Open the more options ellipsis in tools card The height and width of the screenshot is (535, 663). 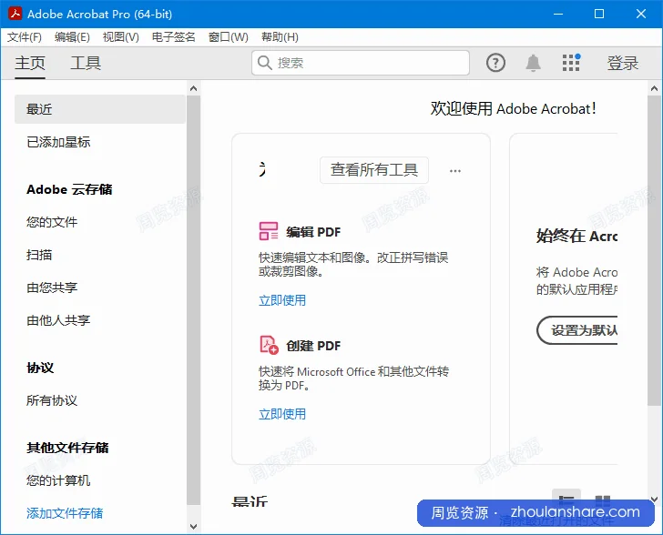coord(455,171)
